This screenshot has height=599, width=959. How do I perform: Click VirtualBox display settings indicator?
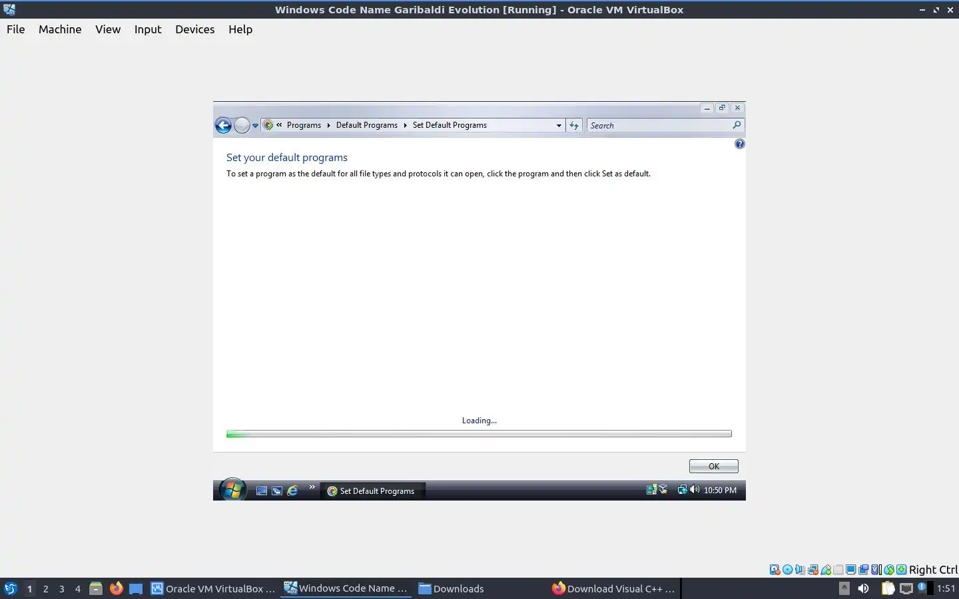click(850, 570)
